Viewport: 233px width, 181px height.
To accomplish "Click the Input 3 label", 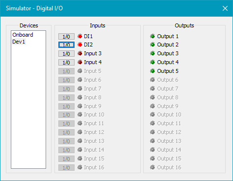I will tap(93, 53).
